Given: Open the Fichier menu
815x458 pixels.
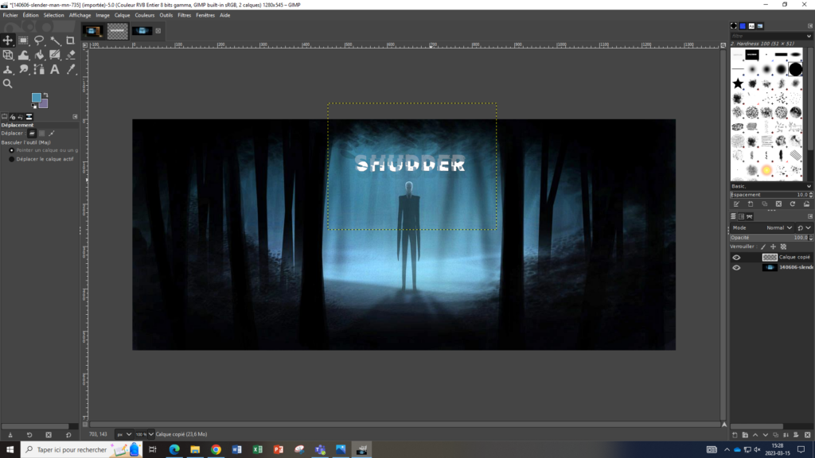Looking at the screenshot, I should coord(10,16).
